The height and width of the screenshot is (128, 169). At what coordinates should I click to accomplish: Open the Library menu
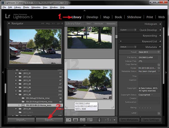[17, 7]
